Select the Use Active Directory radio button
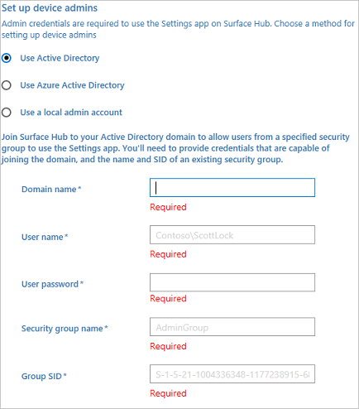This screenshot has height=409, width=359. tap(7, 58)
